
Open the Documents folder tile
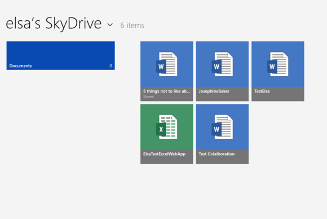tap(60, 55)
